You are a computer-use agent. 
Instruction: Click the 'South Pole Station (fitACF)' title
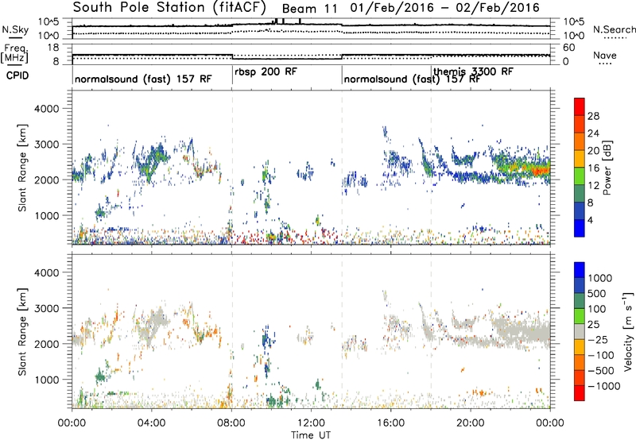[169, 8]
